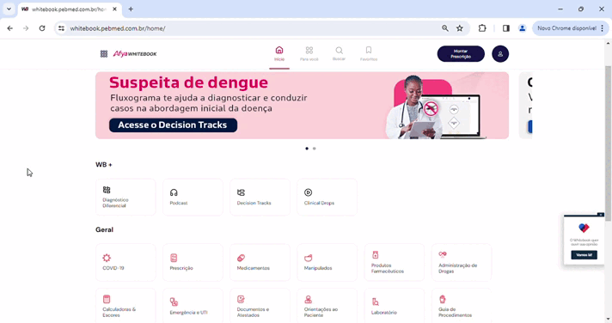Screen dimensions: 612x323
Task: Bookmark this page with the star icon
Action: (460, 28)
